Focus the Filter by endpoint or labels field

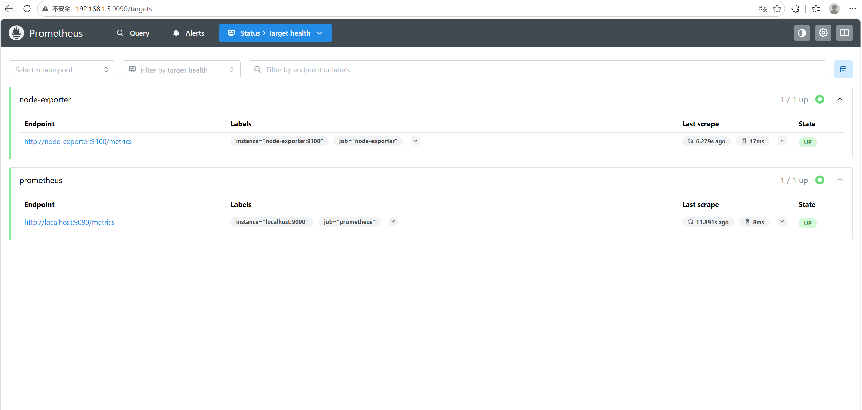click(x=537, y=69)
